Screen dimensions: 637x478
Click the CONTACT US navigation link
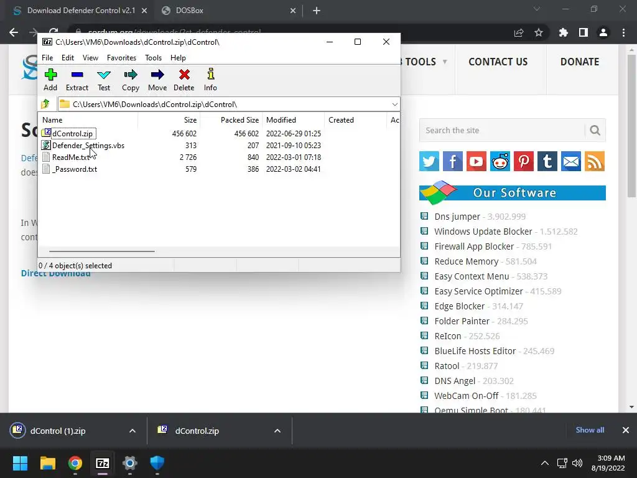point(498,62)
